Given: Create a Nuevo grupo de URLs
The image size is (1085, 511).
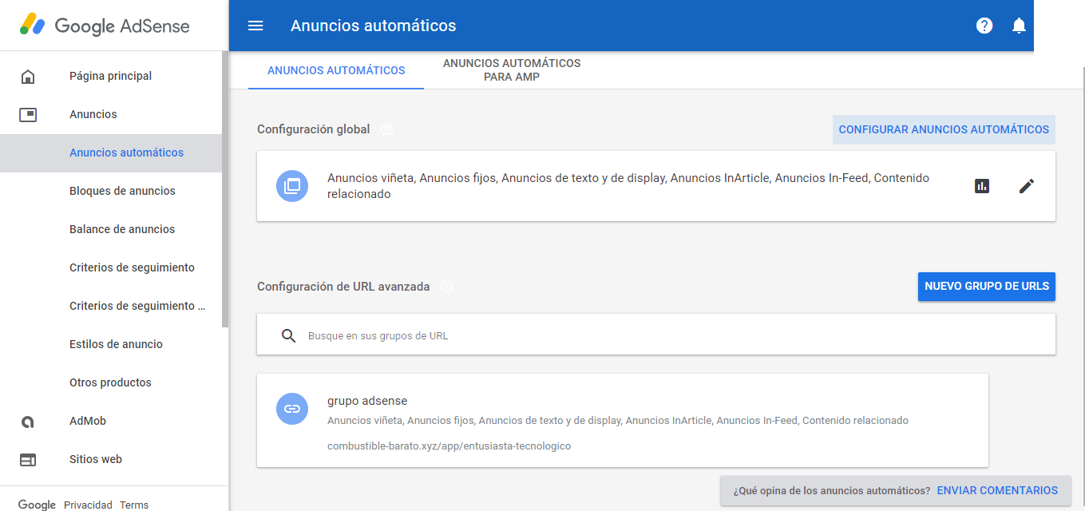Looking at the screenshot, I should click(x=987, y=287).
